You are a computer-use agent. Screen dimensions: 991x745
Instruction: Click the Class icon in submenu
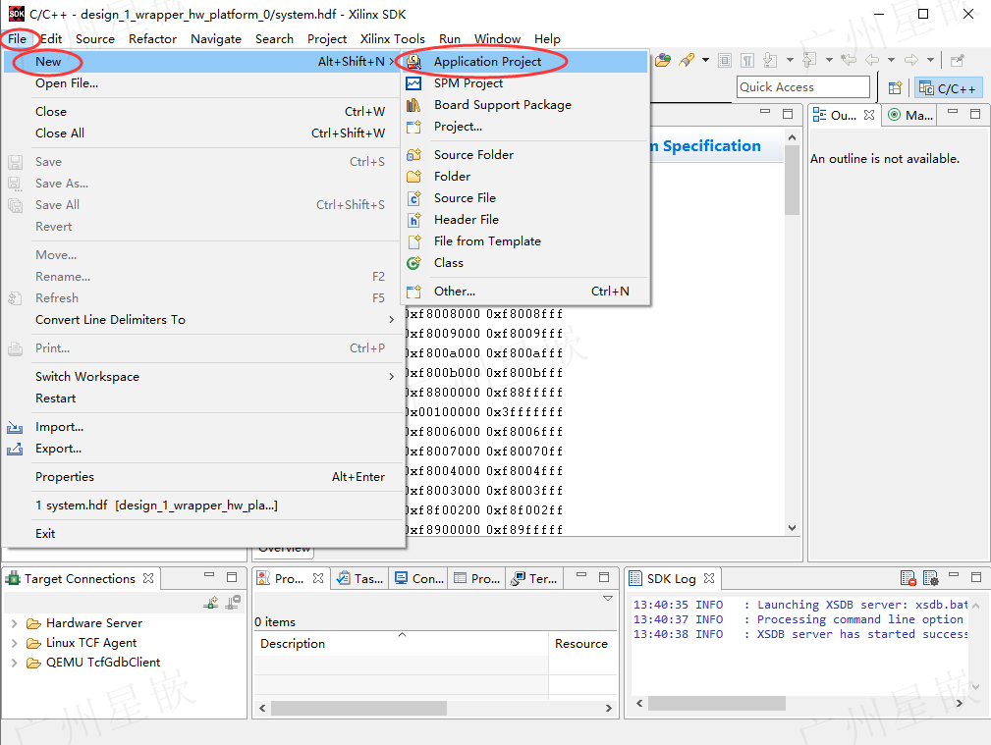click(x=413, y=263)
